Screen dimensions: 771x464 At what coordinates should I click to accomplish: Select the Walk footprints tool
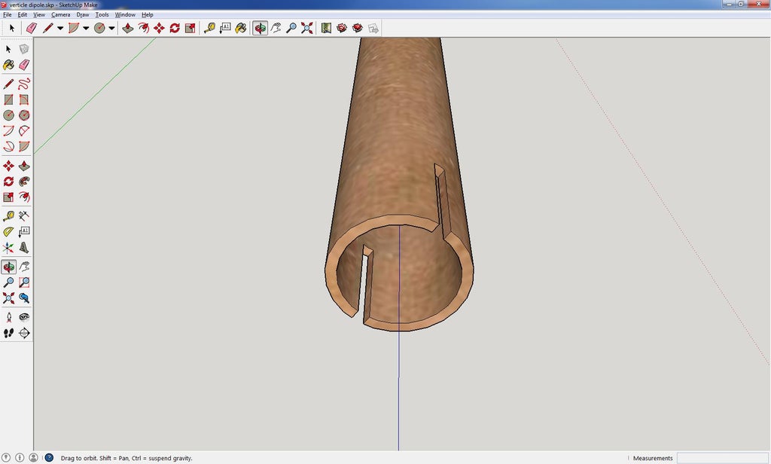(x=8, y=333)
